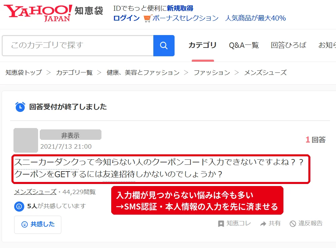336x248 pixels.
Task: Click the 2021/7/13 21:00 timestamp
Action: [66, 147]
